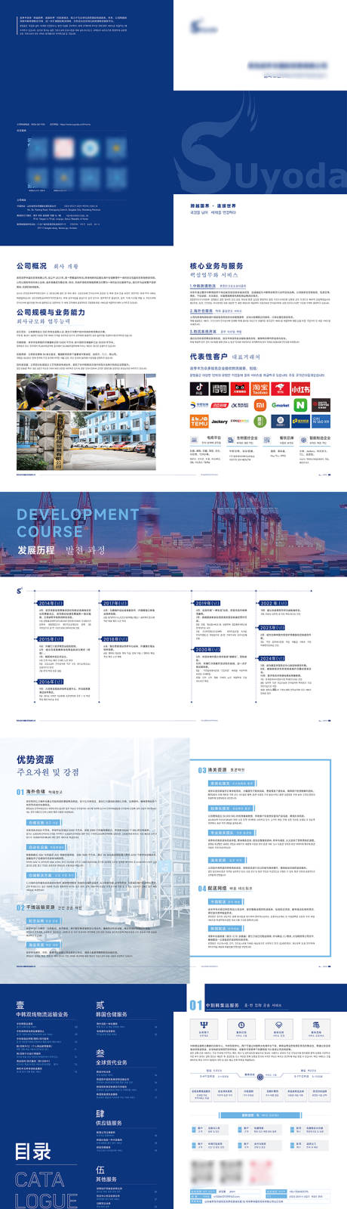
Task: Open catalogue section 肆 供应链服务
Action: click(109, 1118)
